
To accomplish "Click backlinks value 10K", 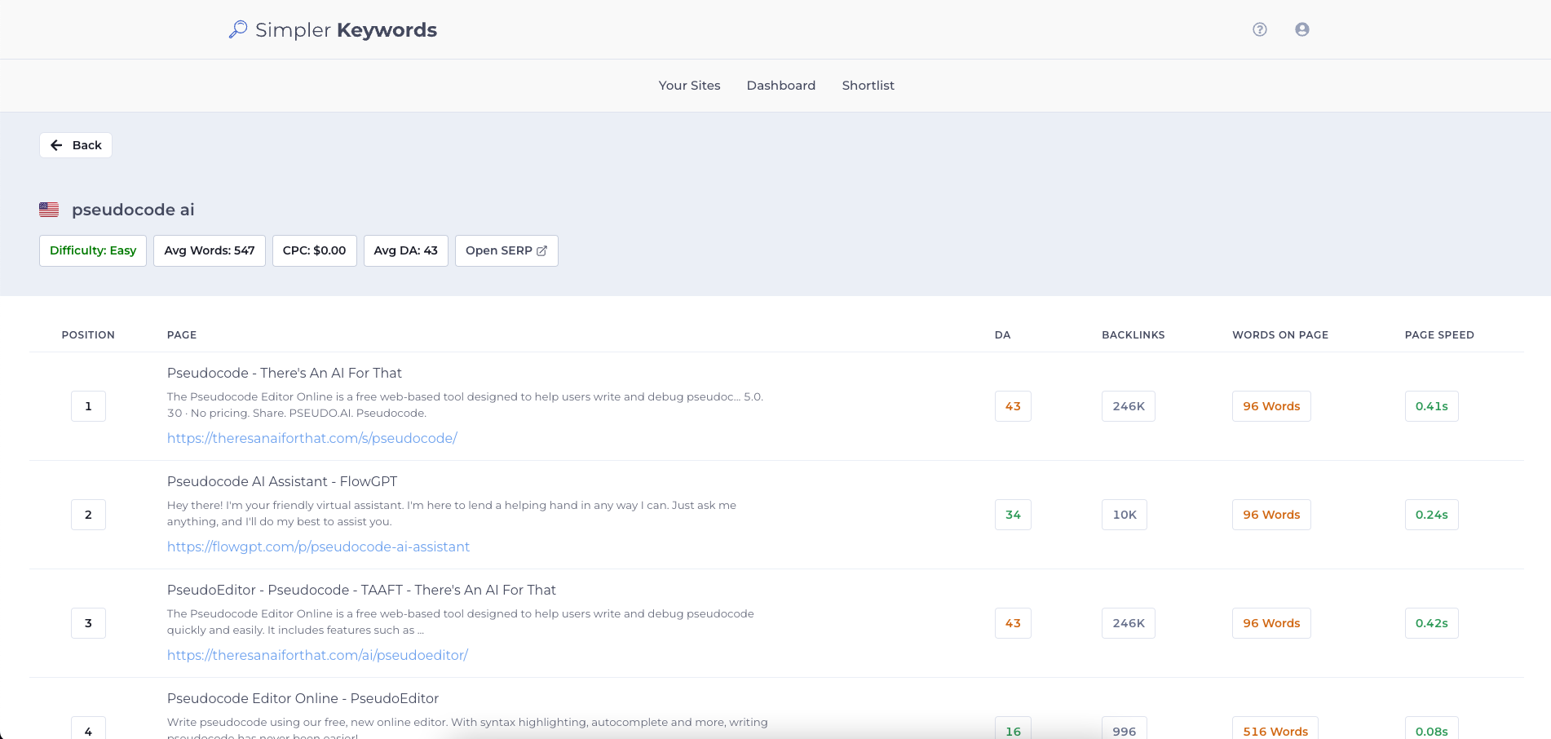I will [1125, 515].
